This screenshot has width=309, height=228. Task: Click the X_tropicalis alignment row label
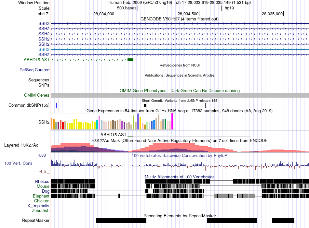point(38,206)
